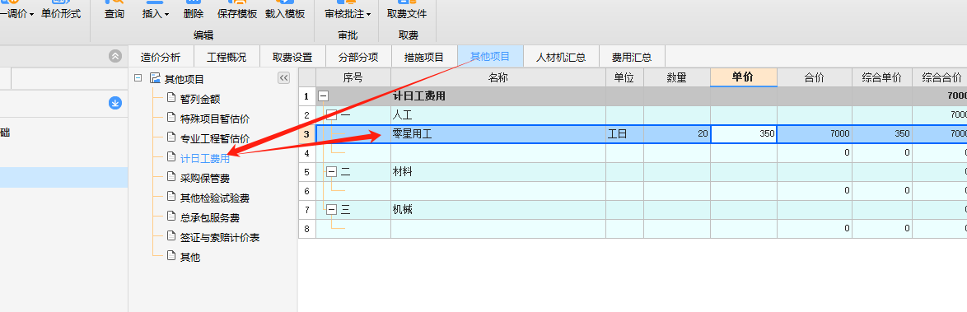Click the 序号 column header
Viewport: 967px width, 312px height.
[353, 77]
